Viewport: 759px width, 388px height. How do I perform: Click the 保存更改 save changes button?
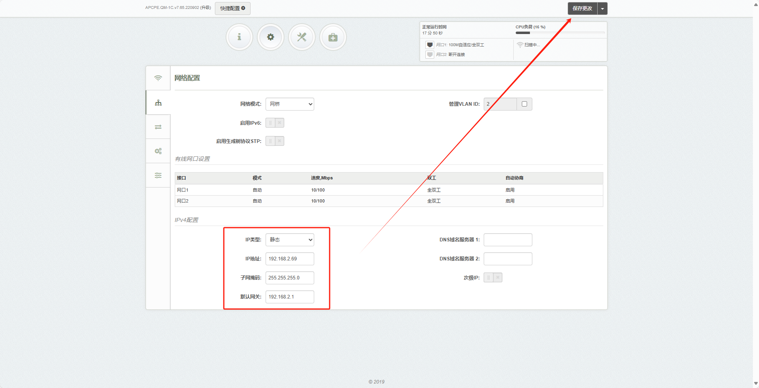pyautogui.click(x=582, y=9)
